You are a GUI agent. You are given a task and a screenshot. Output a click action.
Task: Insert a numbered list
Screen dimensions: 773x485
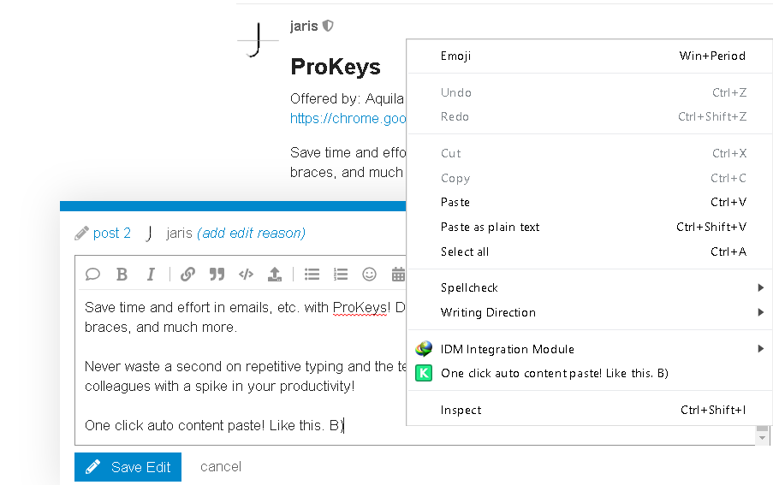pyautogui.click(x=341, y=275)
